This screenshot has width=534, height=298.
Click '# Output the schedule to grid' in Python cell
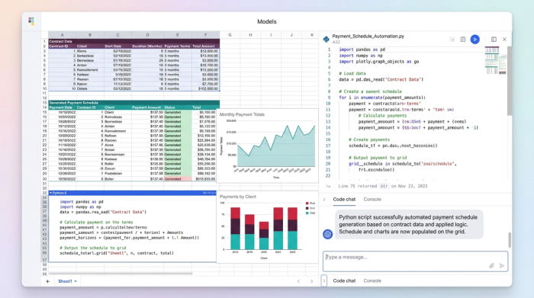pyautogui.click(x=92, y=248)
